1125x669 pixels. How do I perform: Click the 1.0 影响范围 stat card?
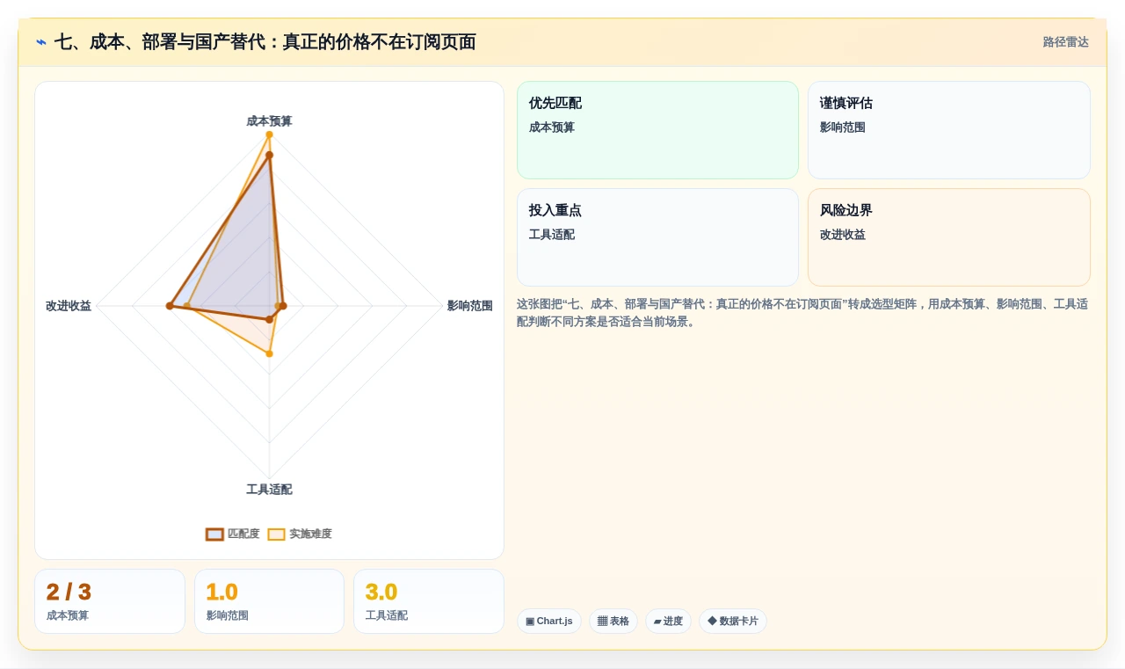pyautogui.click(x=269, y=601)
